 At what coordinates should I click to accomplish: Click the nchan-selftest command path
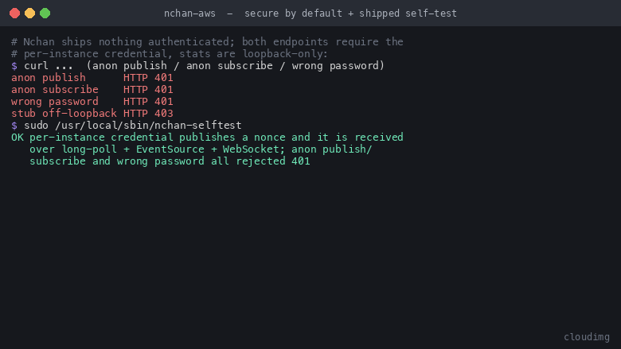[x=148, y=126]
